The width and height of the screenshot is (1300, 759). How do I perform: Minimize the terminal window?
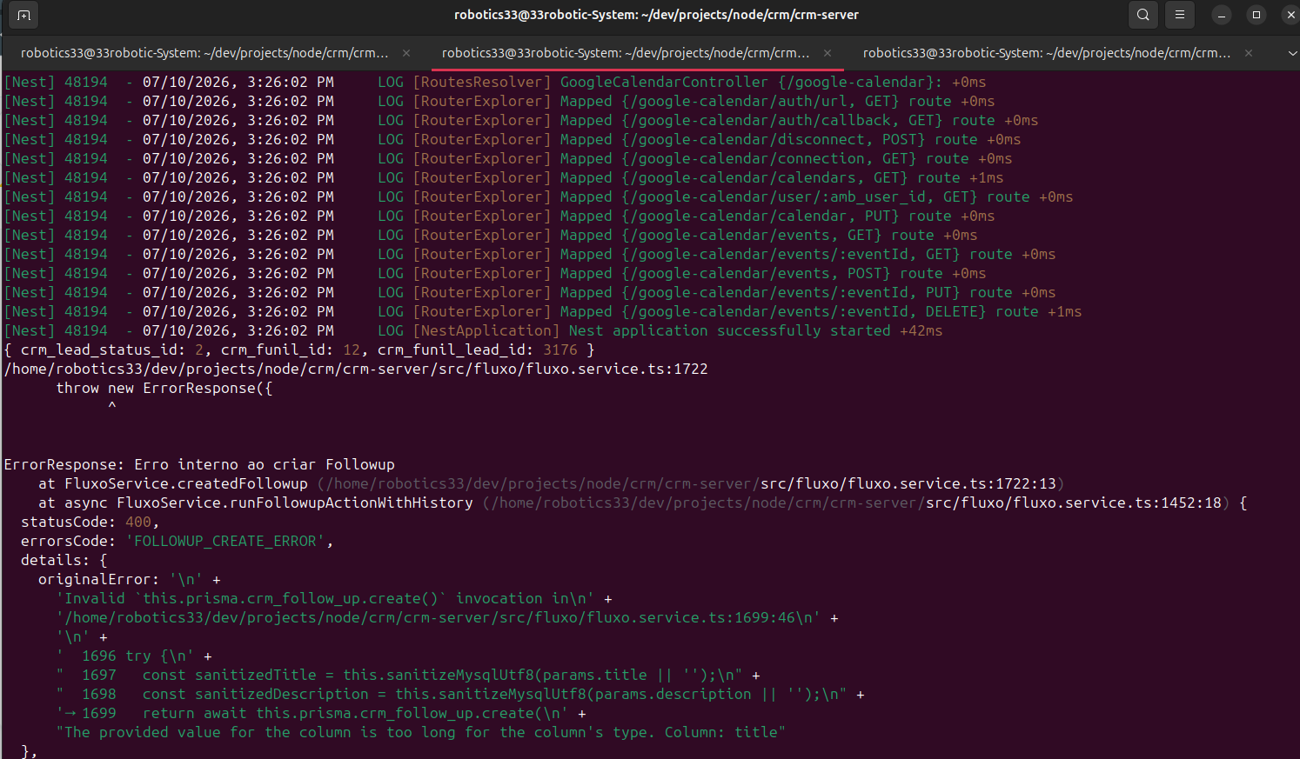point(1222,15)
